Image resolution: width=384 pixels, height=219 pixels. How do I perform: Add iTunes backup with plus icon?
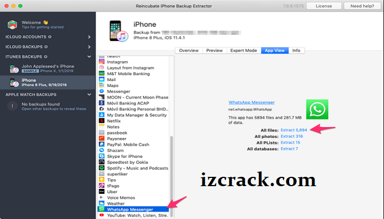point(46,57)
